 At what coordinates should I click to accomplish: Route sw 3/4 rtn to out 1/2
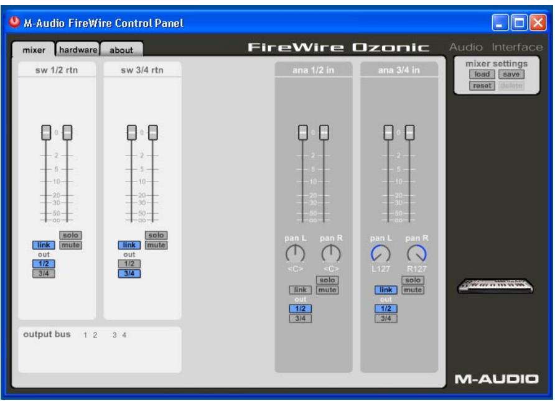[129, 264]
